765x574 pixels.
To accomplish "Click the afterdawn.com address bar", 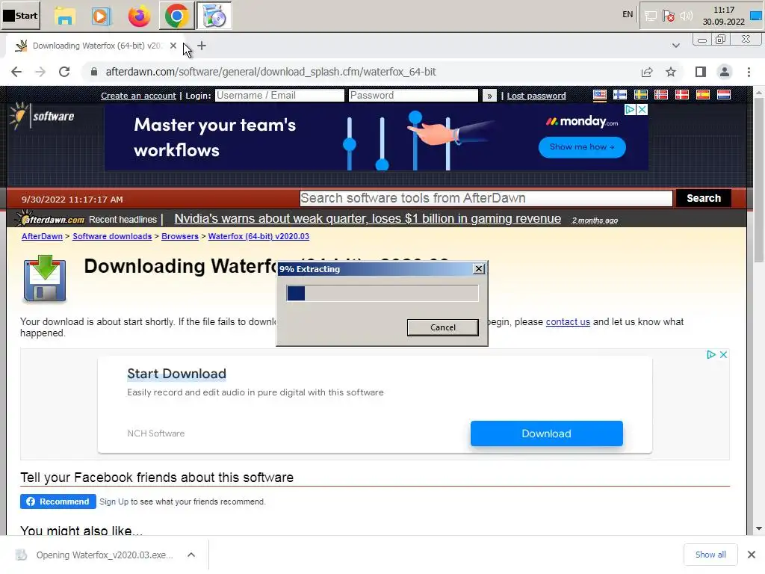I will click(270, 72).
